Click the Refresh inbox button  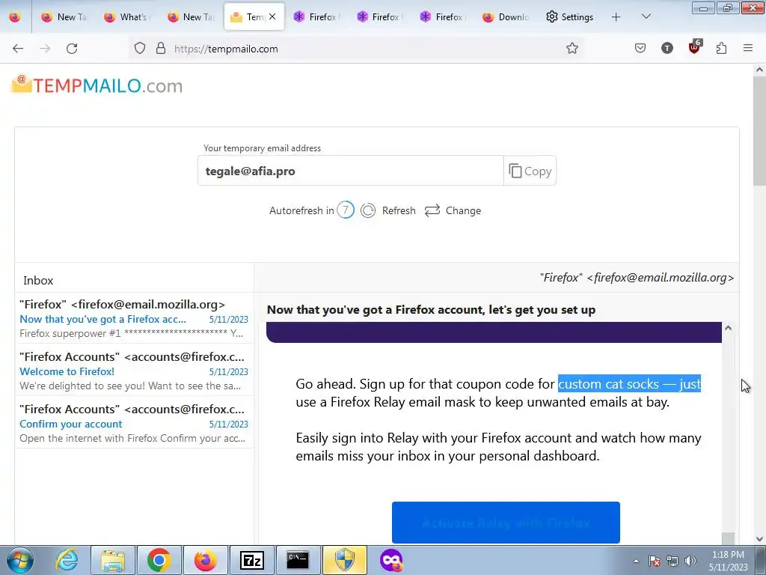pos(388,210)
